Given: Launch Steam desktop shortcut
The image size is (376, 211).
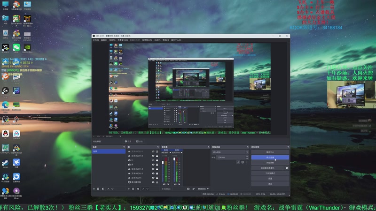Looking at the screenshot, I should tap(5, 163).
